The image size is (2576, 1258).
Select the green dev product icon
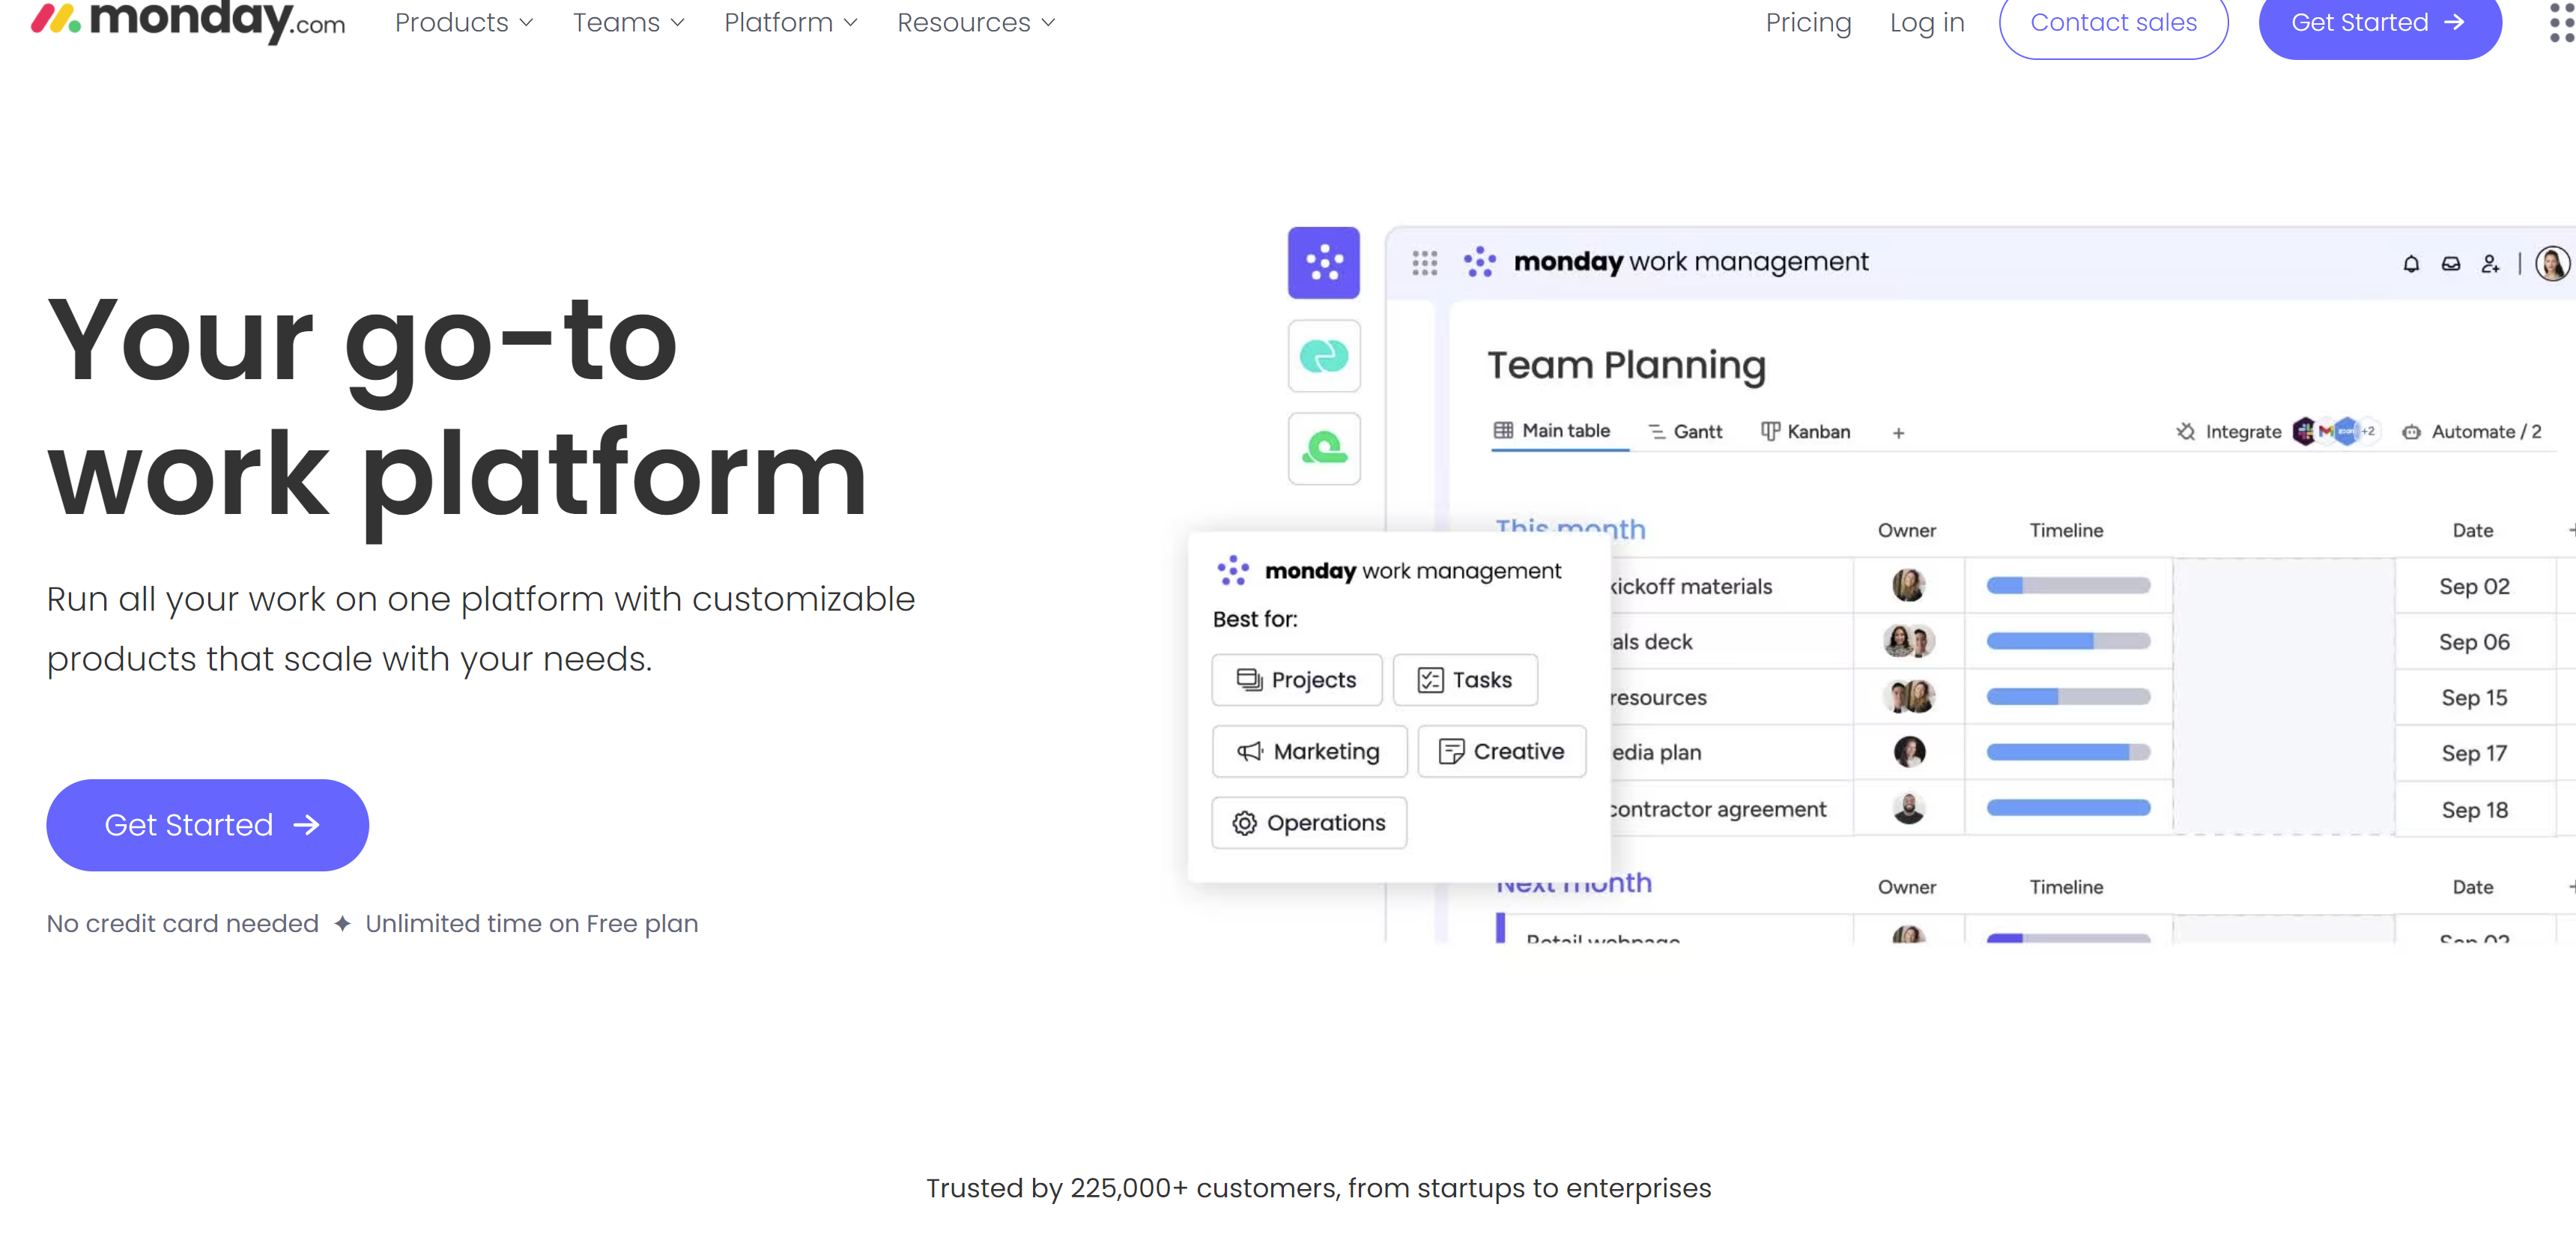(x=1324, y=449)
